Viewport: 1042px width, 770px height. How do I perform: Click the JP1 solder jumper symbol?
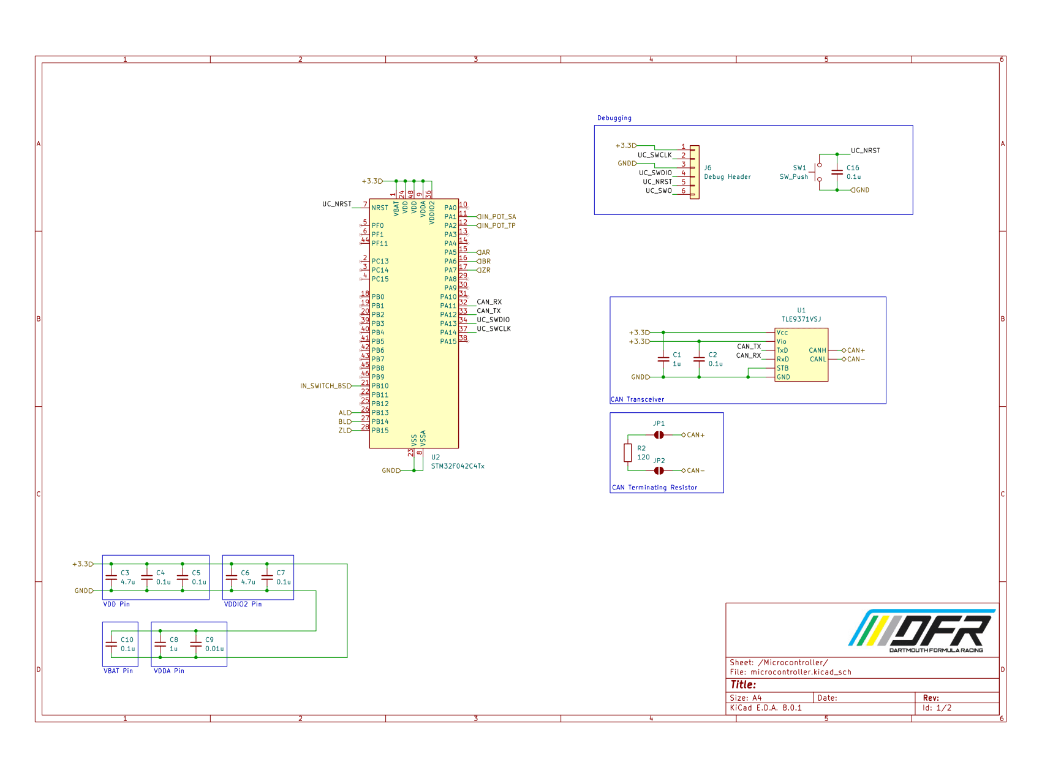tap(659, 435)
